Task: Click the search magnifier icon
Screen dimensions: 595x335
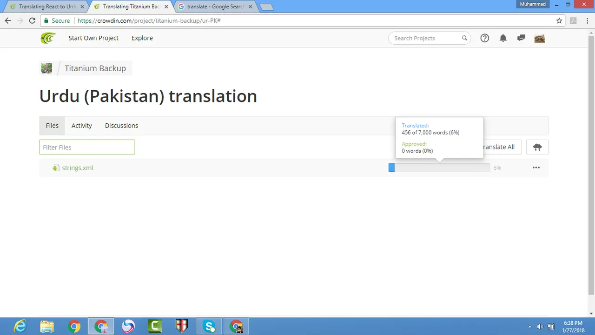Action: pyautogui.click(x=464, y=38)
